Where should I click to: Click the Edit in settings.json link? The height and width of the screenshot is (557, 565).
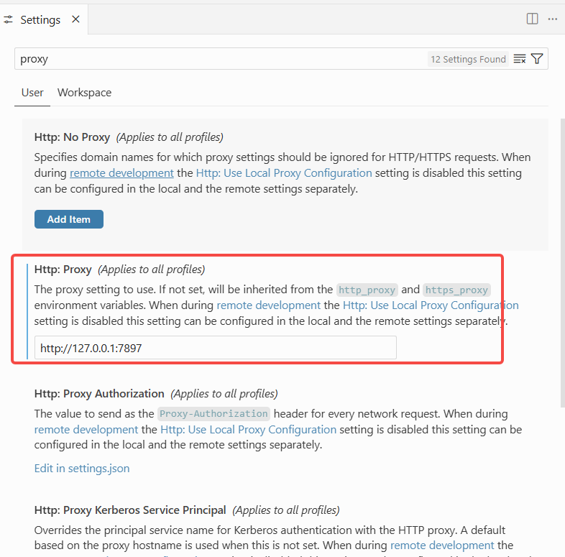pyautogui.click(x=82, y=469)
